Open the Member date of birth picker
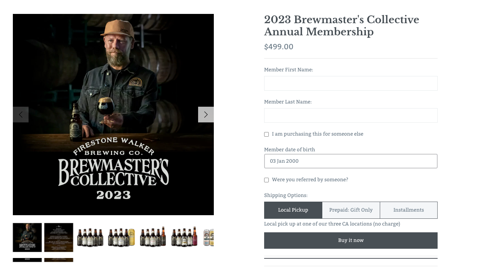 351,161
